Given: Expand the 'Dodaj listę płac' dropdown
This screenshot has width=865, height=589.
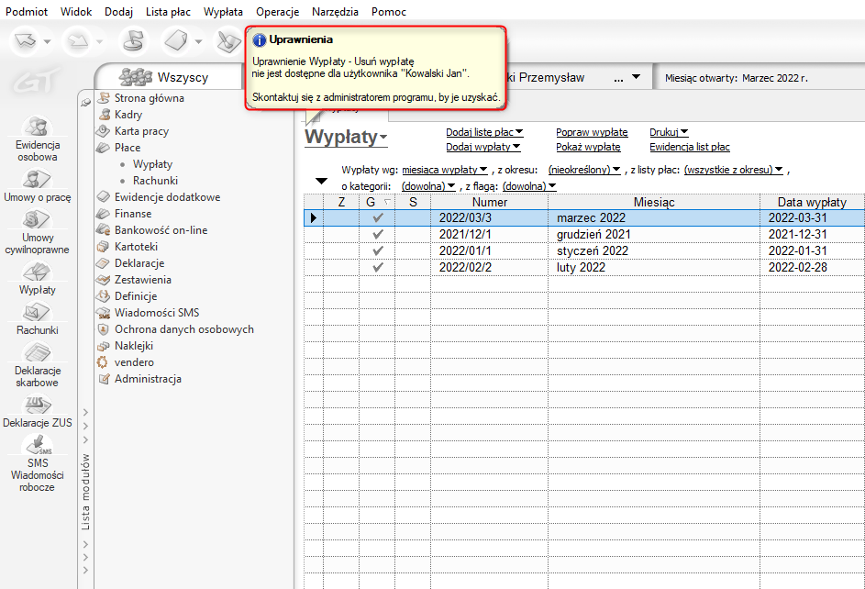Looking at the screenshot, I should pos(484,132).
